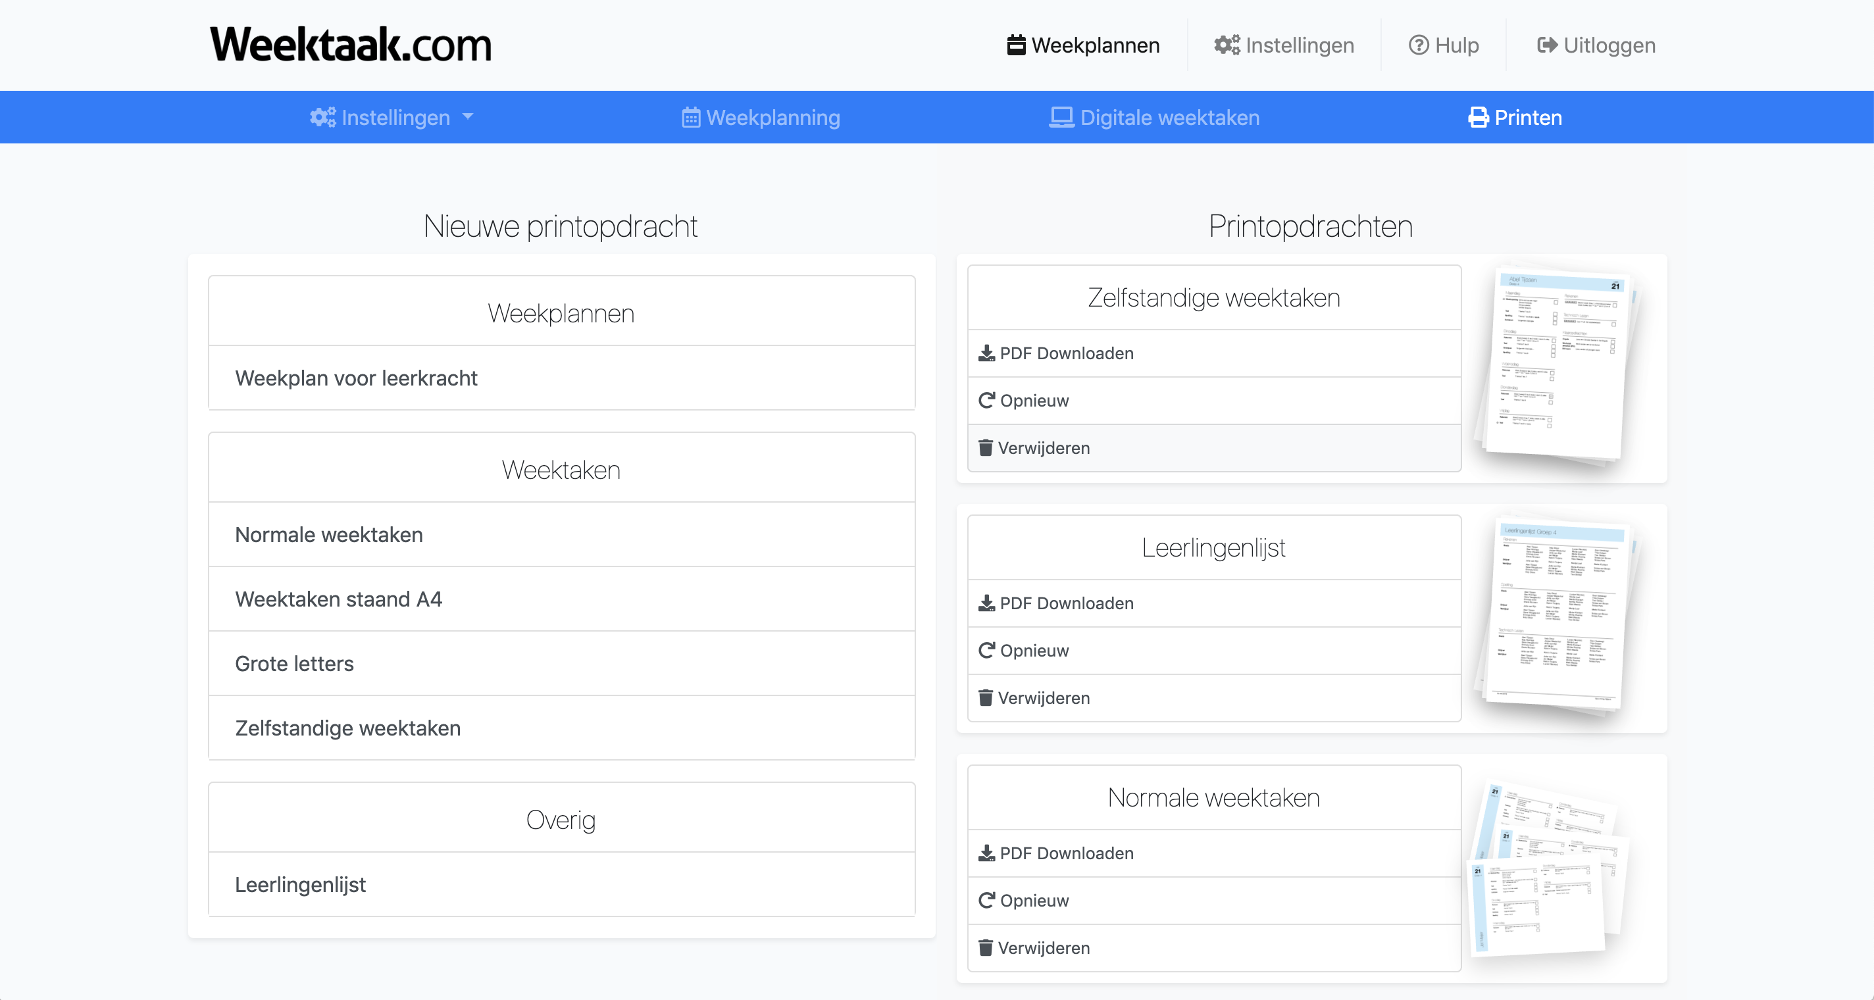The height and width of the screenshot is (1000, 1874).
Task: Select the question mark Hulp icon
Action: pyautogui.click(x=1418, y=44)
